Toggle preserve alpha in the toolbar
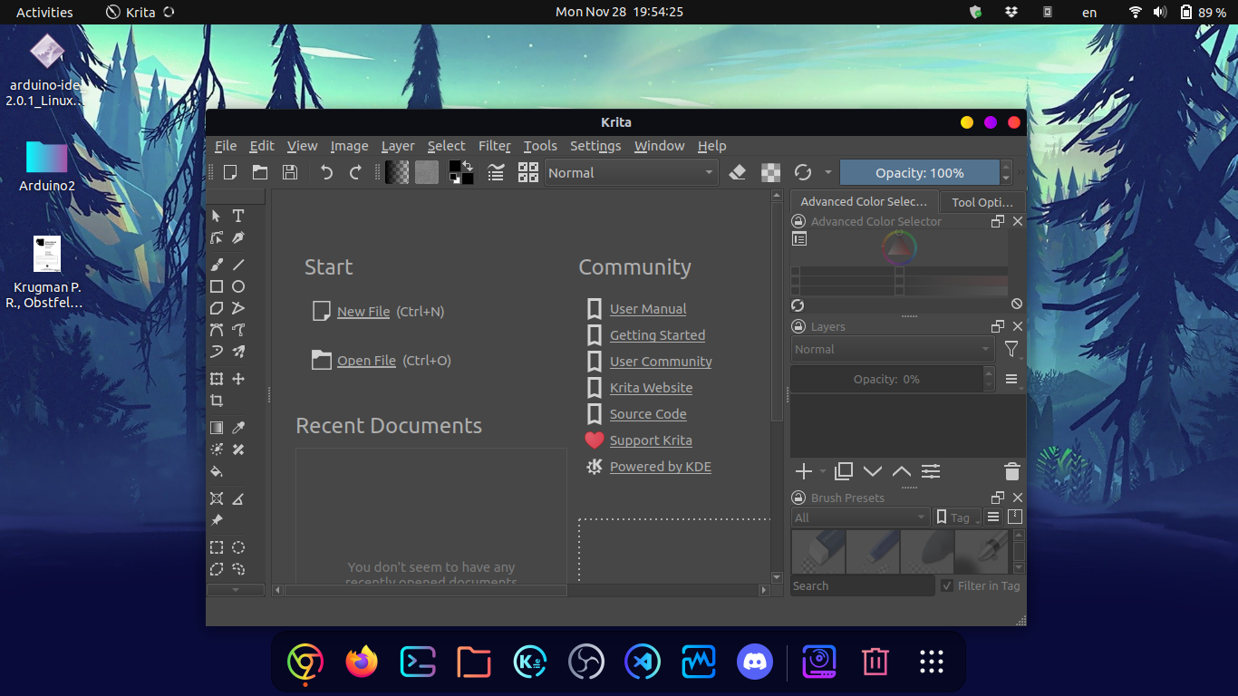Screen dimensions: 1238x696 (x=770, y=171)
